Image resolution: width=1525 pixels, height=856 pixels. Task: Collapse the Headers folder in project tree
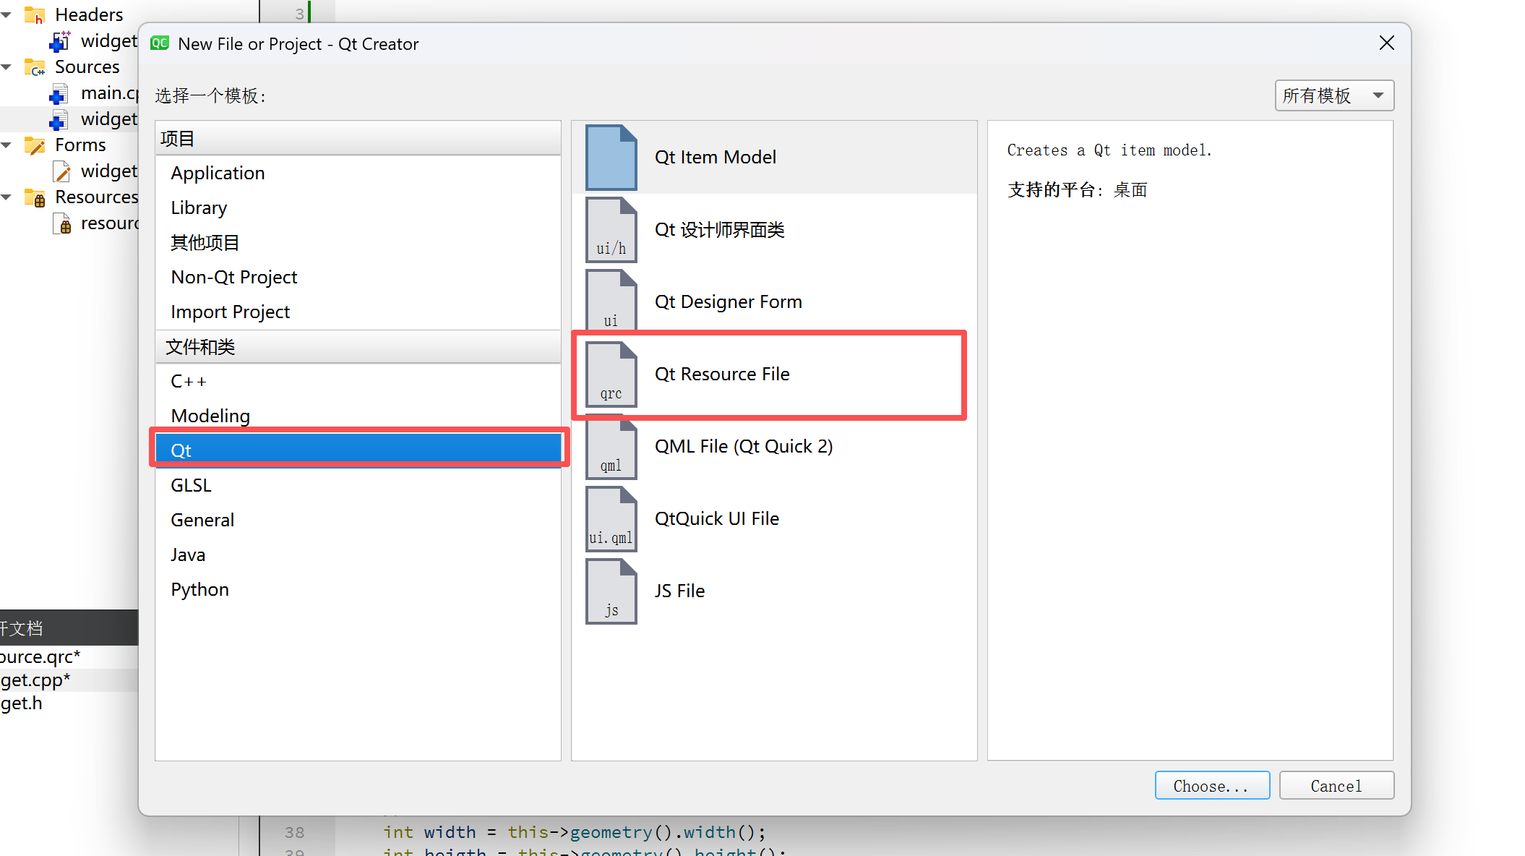(x=7, y=14)
